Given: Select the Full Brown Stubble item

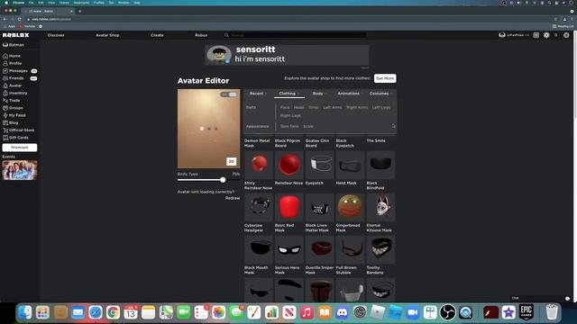Looking at the screenshot, I should [350, 249].
